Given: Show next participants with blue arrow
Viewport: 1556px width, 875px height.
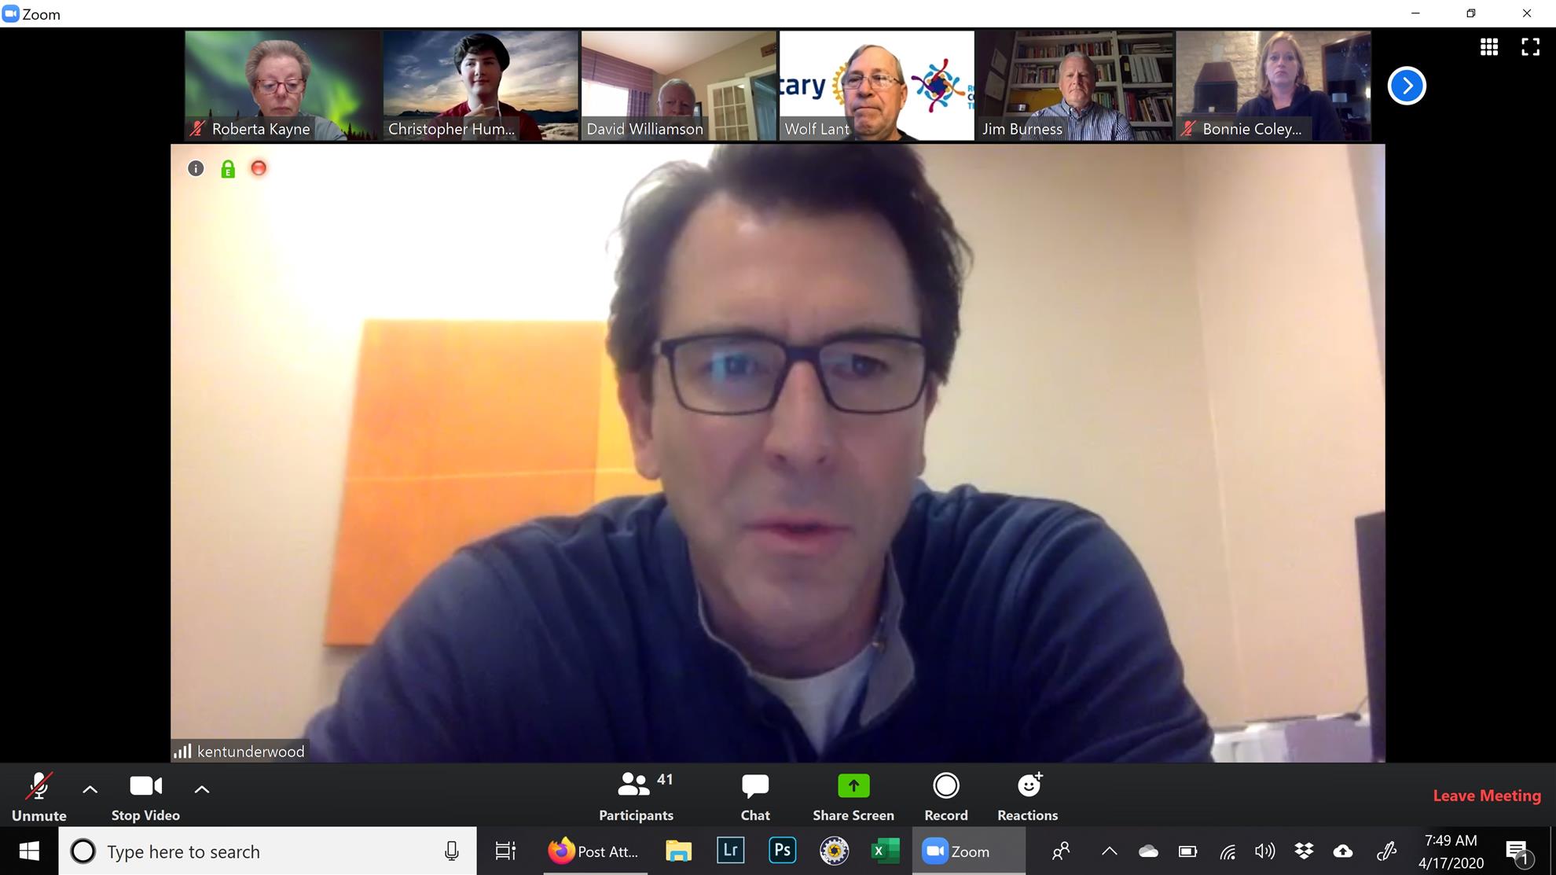Looking at the screenshot, I should click(1407, 86).
